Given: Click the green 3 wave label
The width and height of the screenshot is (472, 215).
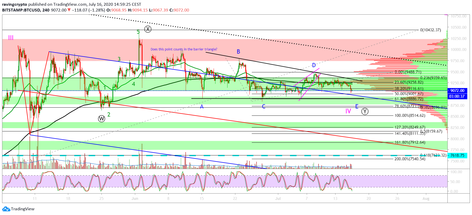Looking at the screenshot, I should [119, 59].
